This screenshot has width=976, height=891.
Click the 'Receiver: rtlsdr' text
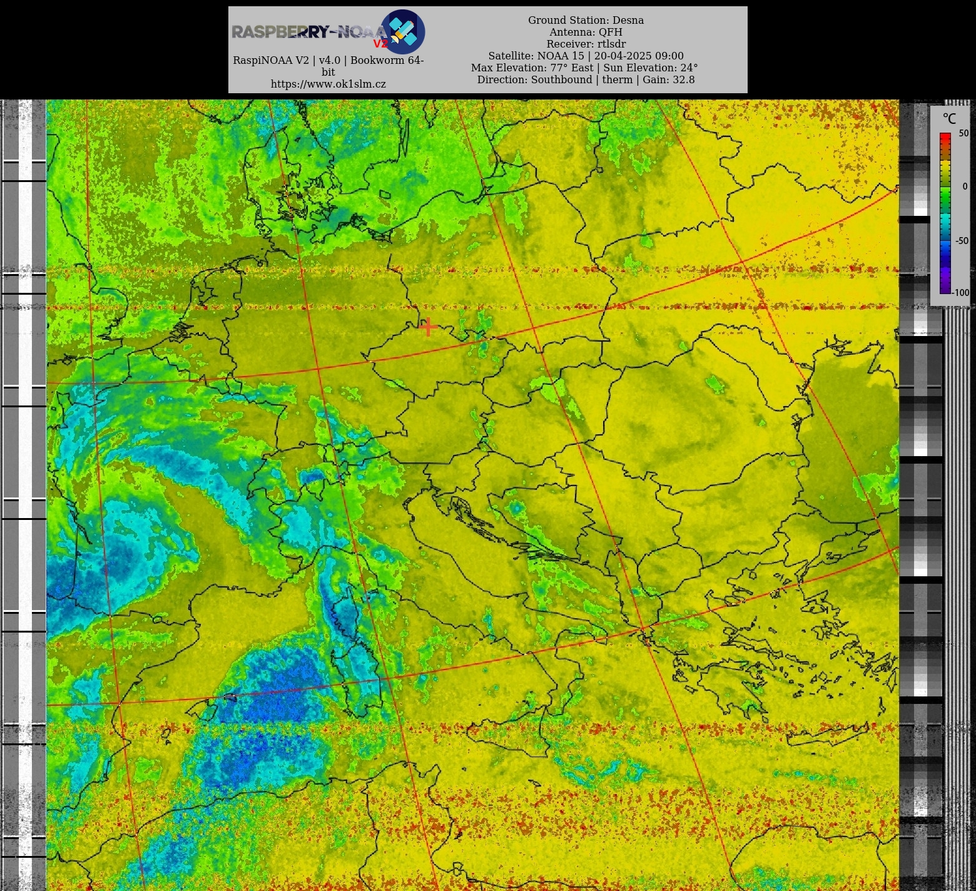[586, 44]
